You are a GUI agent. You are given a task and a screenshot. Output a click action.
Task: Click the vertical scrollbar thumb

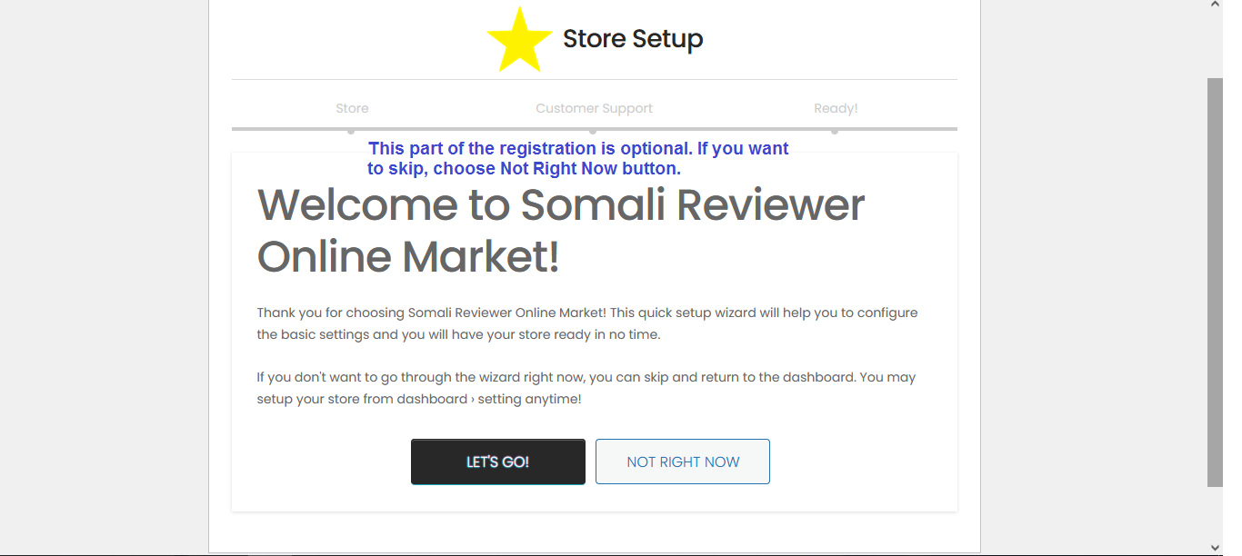1215,282
